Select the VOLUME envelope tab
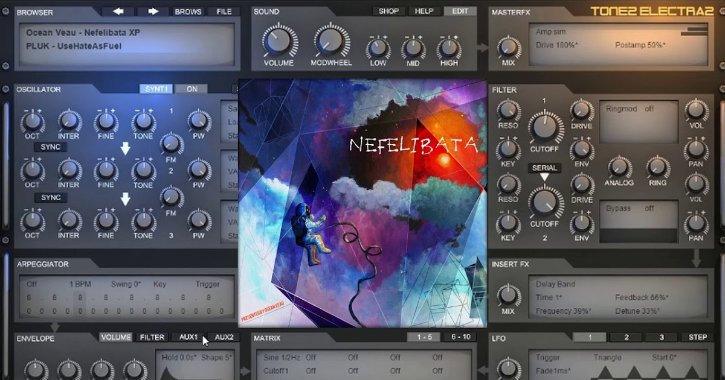This screenshot has height=380, width=725. point(116,337)
